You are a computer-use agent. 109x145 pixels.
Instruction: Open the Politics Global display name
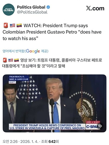pyautogui.click(x=31, y=7)
